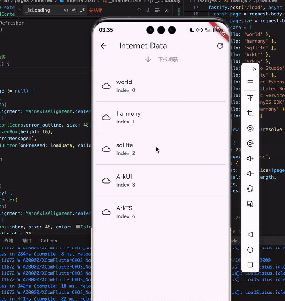Screen dimensions: 285x301
Task: Click emulator rotate-right icon
Action: point(250,144)
